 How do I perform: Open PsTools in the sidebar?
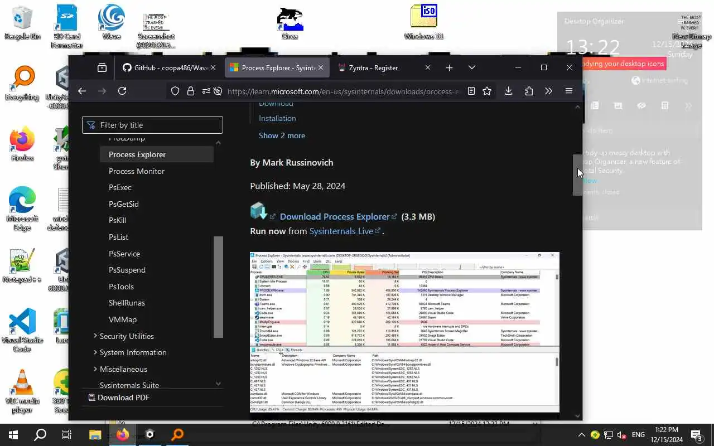121,287
